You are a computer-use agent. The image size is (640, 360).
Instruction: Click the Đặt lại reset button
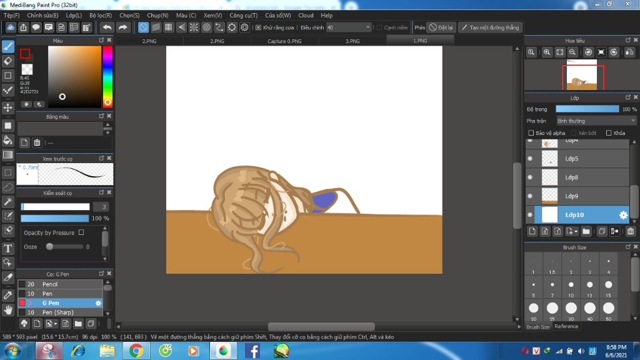441,27
